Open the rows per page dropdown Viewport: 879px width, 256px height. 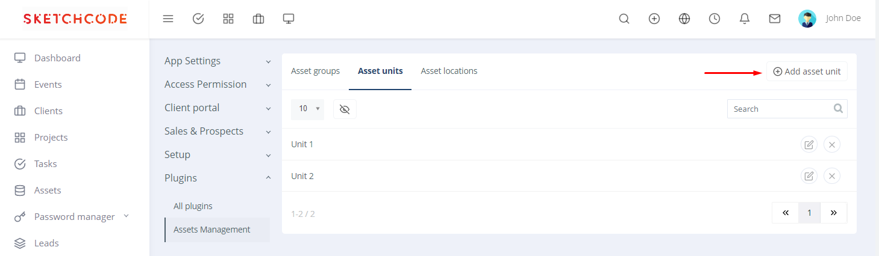click(307, 109)
